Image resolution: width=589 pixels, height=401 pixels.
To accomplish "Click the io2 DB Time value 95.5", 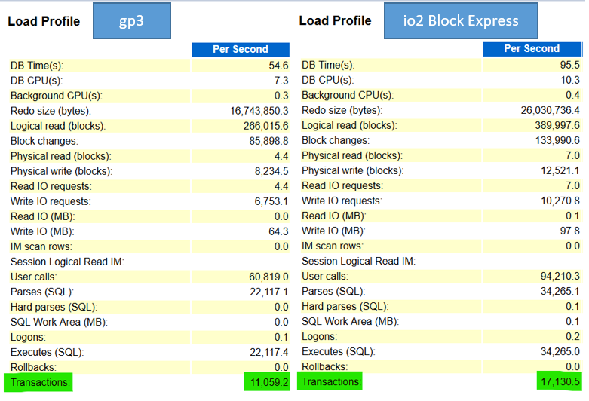I will (x=570, y=65).
